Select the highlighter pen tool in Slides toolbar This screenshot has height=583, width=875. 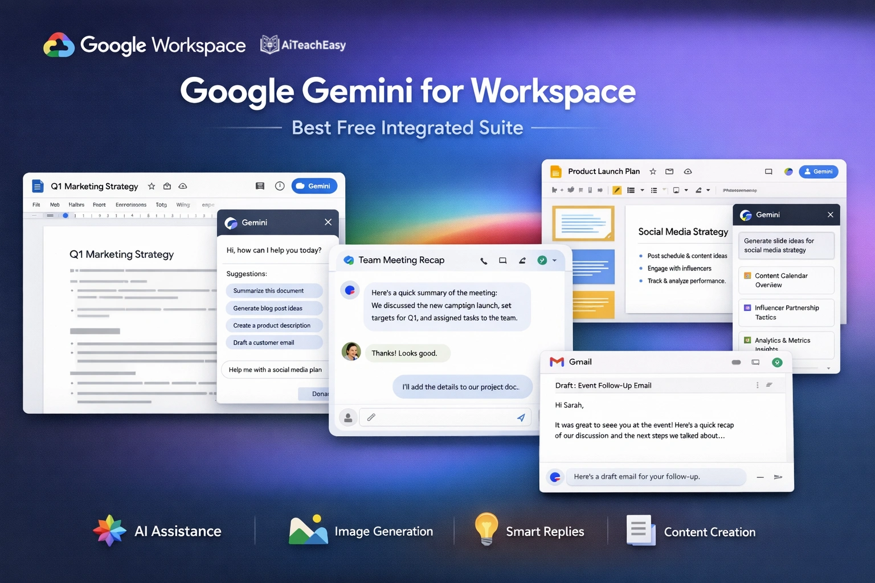click(x=617, y=190)
